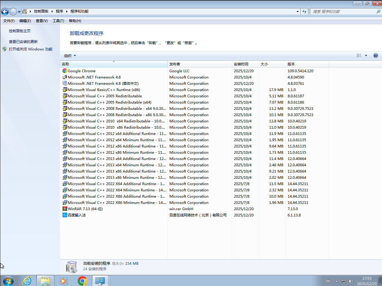Open the 文件(F) menu

pyautogui.click(x=9, y=21)
